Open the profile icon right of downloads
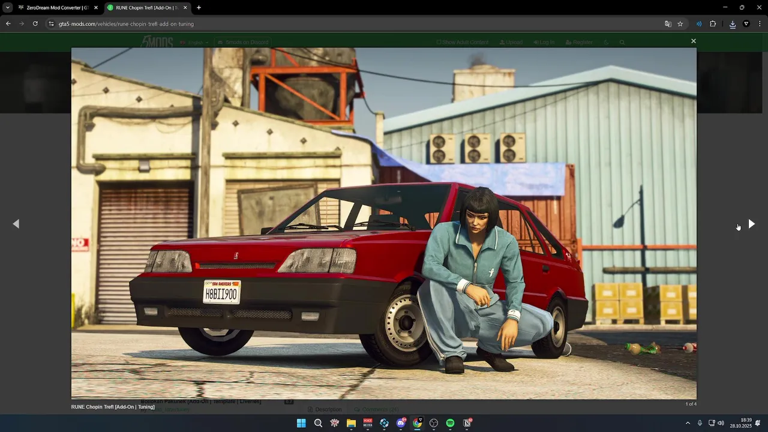The height and width of the screenshot is (432, 768). point(746,24)
